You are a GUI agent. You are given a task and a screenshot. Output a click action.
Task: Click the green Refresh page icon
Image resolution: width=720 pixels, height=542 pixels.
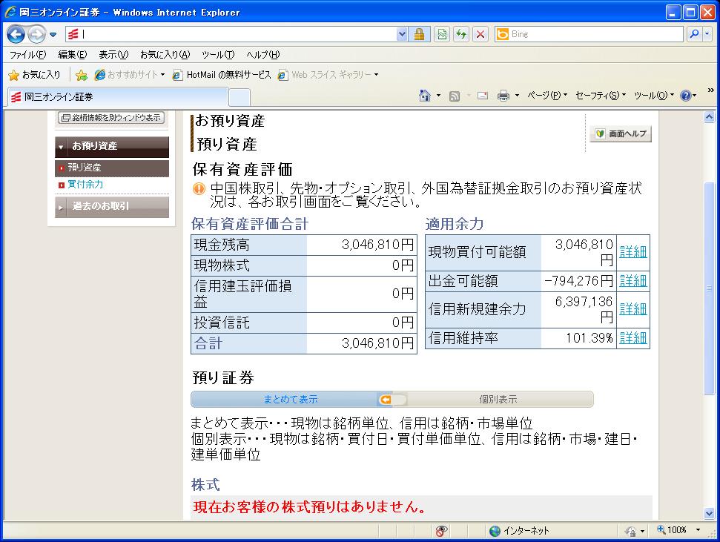pyautogui.click(x=461, y=34)
